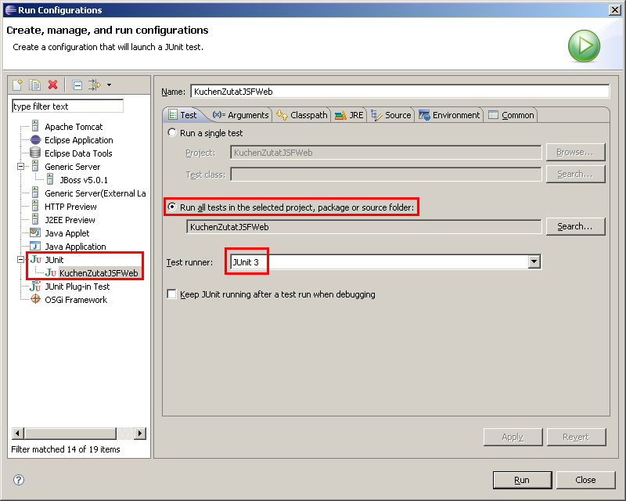Select OSGi Framework tree entry
626x501 pixels.
tap(76, 300)
